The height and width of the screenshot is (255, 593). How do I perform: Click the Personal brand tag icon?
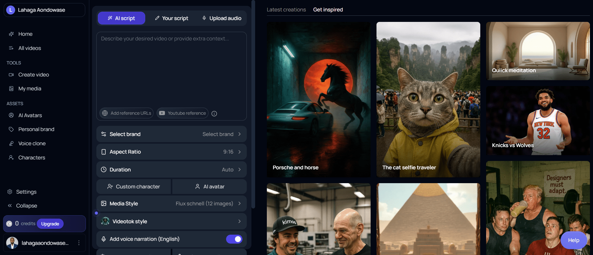point(11,129)
